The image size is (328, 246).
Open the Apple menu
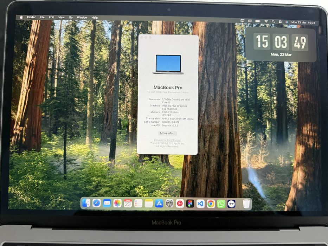(x=21, y=17)
